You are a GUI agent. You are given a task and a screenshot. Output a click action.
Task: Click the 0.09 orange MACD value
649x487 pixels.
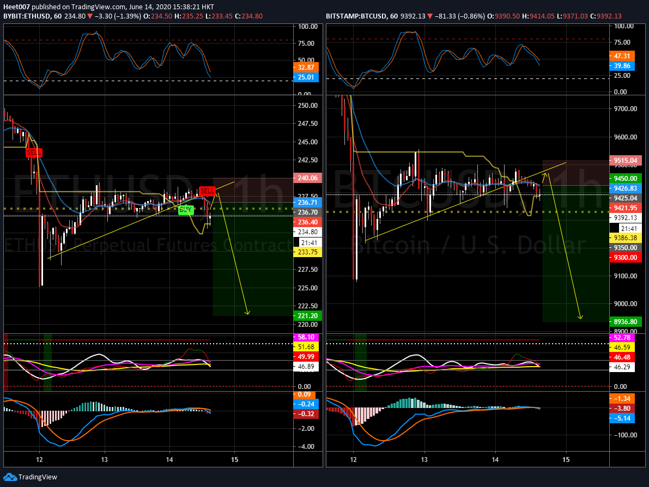point(305,395)
